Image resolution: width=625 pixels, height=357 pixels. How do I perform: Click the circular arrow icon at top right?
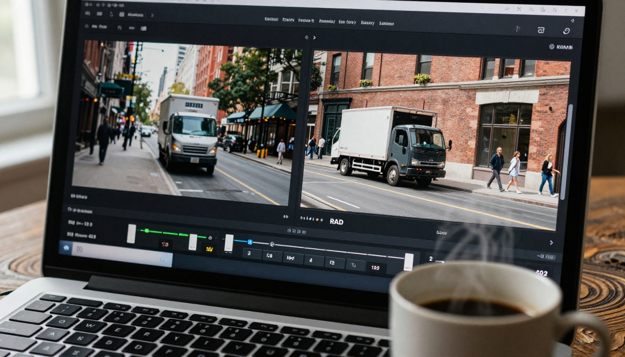(566, 31)
